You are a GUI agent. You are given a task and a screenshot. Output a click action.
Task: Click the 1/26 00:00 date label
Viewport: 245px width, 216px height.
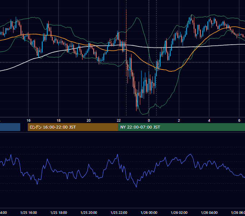point(149,212)
